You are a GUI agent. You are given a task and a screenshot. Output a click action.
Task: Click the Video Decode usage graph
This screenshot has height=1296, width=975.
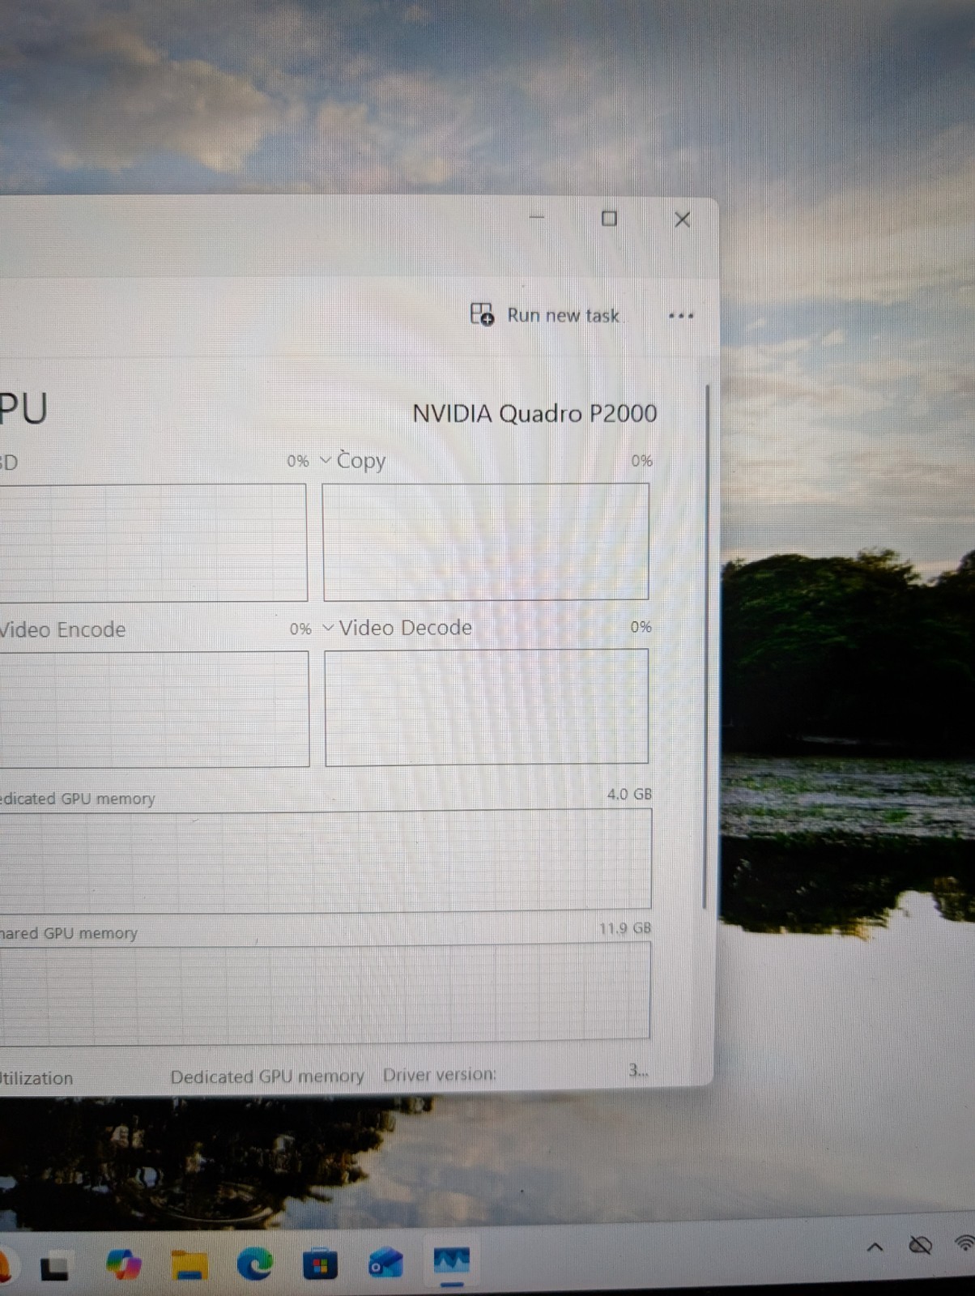487,707
